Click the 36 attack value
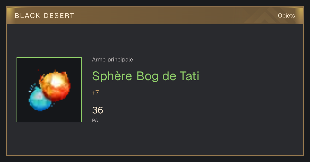 tap(98, 110)
